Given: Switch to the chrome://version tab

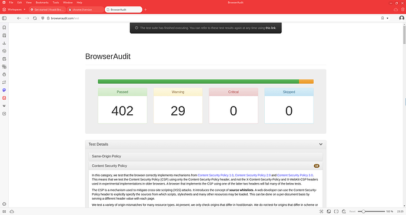Looking at the screenshot, I should click(x=85, y=9).
